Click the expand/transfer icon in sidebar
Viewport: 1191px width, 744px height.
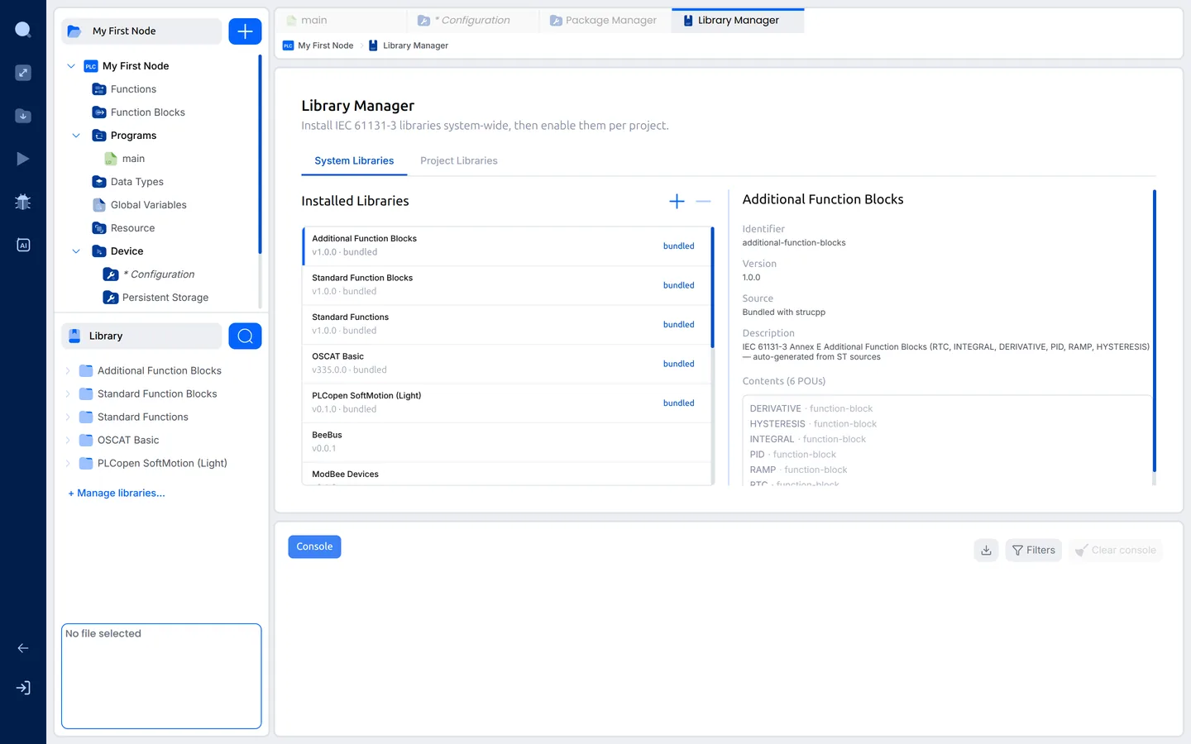tap(23, 73)
